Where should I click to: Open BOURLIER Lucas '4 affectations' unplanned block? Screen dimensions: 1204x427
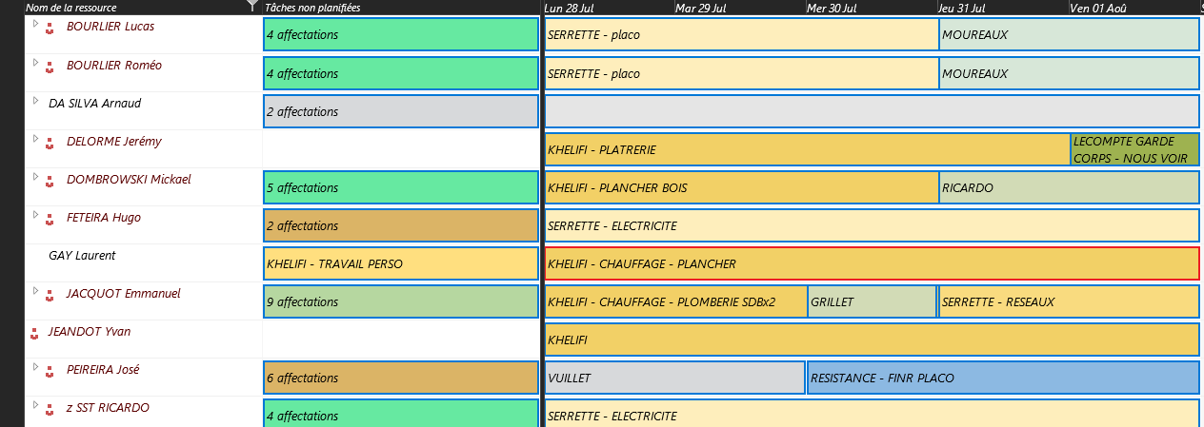pos(400,35)
